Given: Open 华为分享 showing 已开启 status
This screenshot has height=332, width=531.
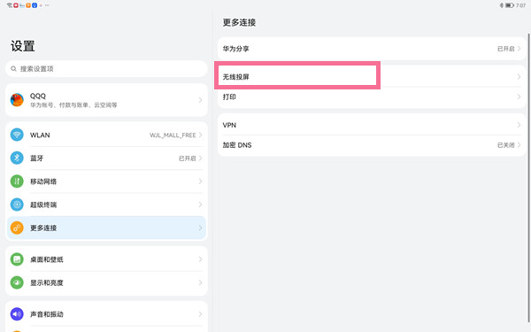Looking at the screenshot, I should coord(372,49).
